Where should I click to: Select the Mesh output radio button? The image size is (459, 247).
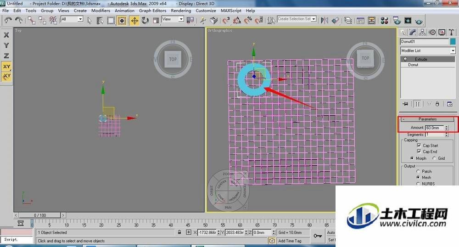tap(418, 177)
